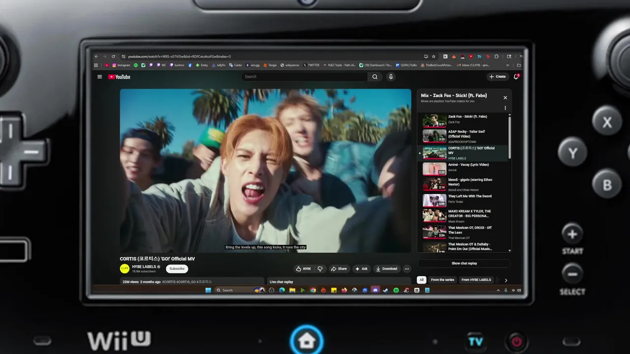This screenshot has height=354, width=630.
Task: Open Chrome in the taskbar
Action: (x=313, y=290)
